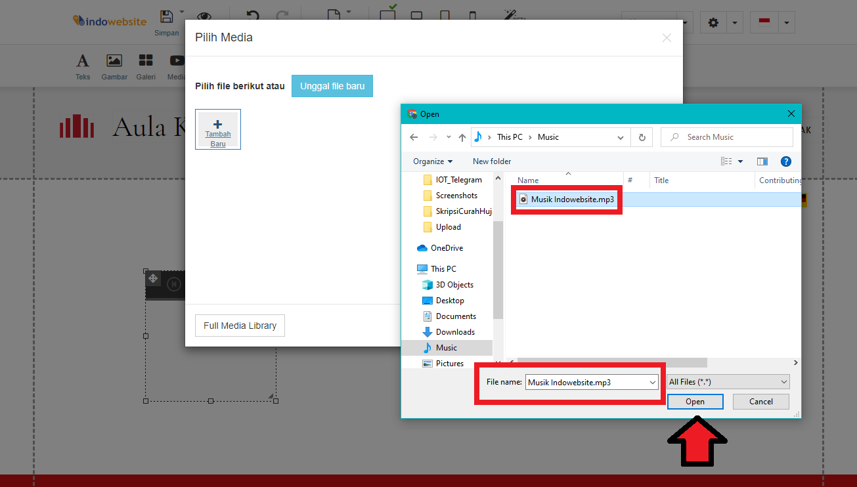Select Downloads in the navigation tree
857x487 pixels.
(454, 332)
